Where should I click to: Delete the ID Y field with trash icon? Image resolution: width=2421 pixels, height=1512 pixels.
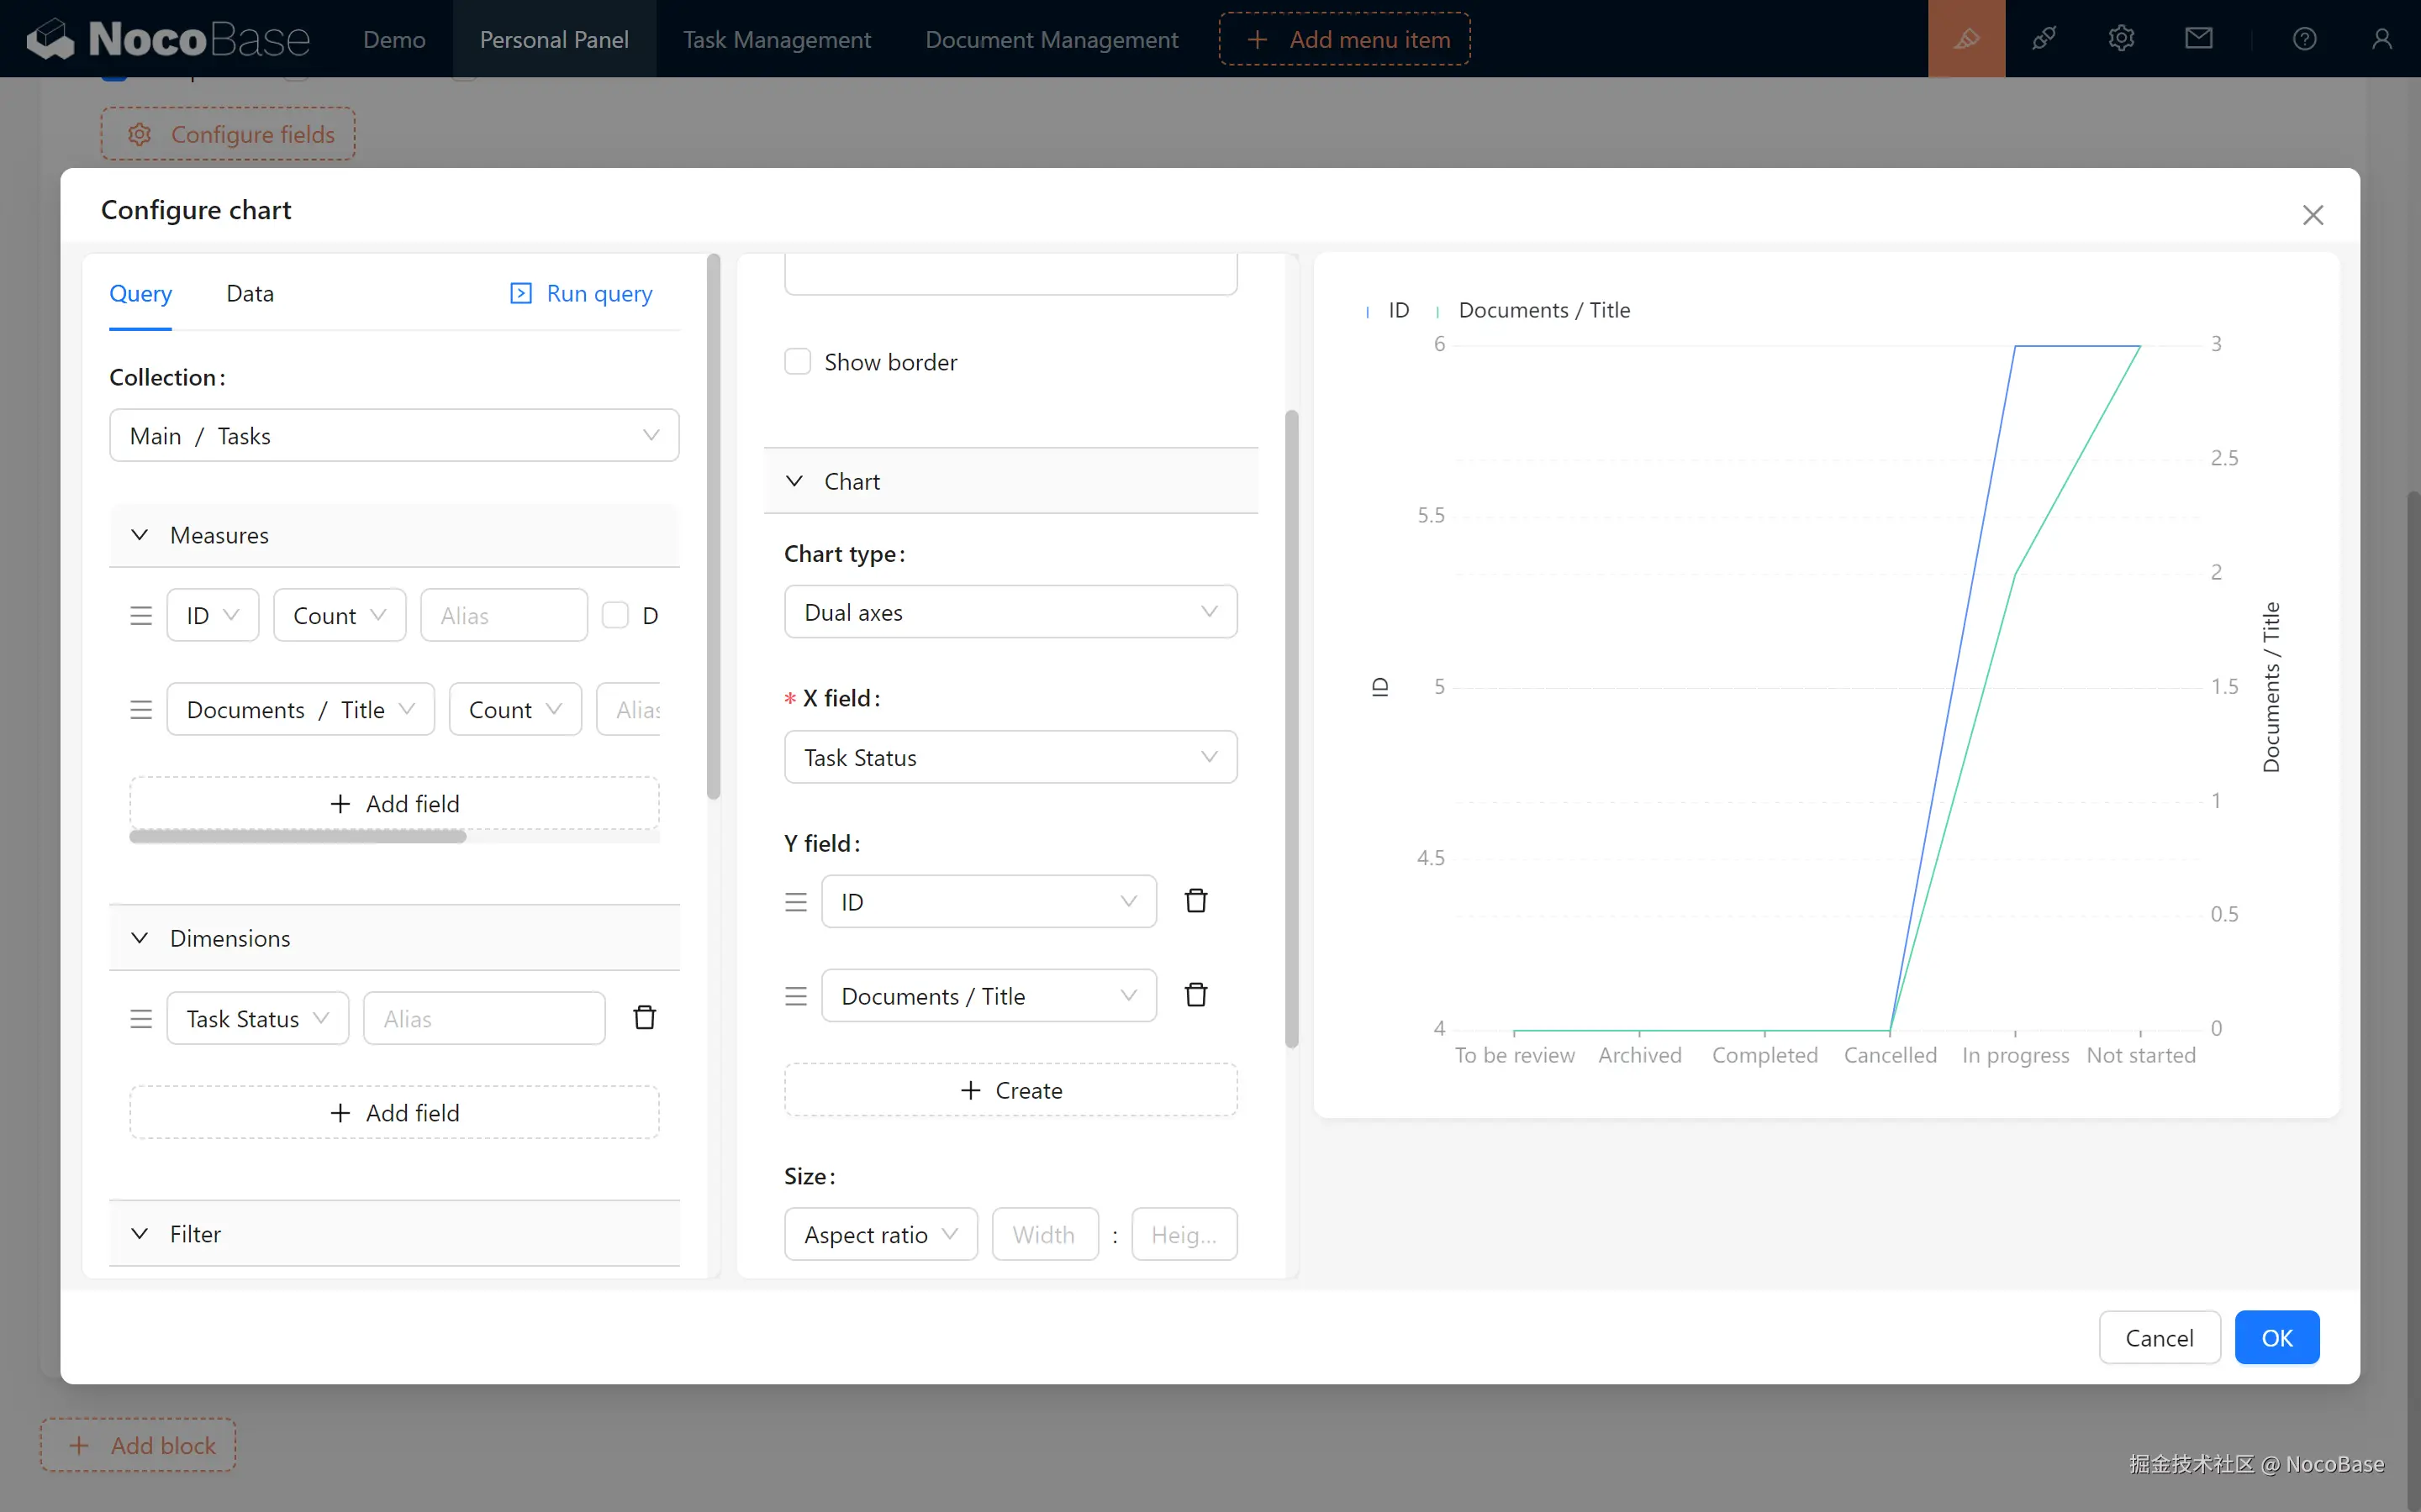coord(1195,901)
